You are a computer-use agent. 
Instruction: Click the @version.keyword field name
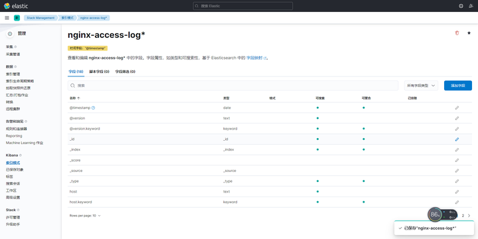85,129
